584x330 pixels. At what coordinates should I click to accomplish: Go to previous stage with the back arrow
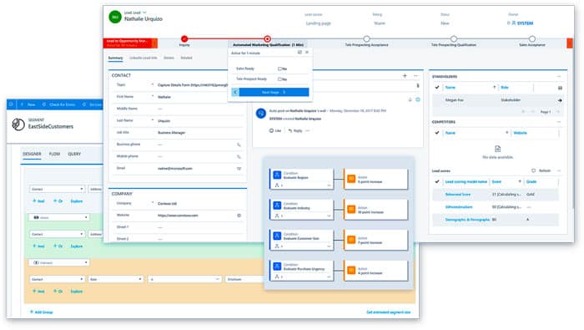(235, 92)
